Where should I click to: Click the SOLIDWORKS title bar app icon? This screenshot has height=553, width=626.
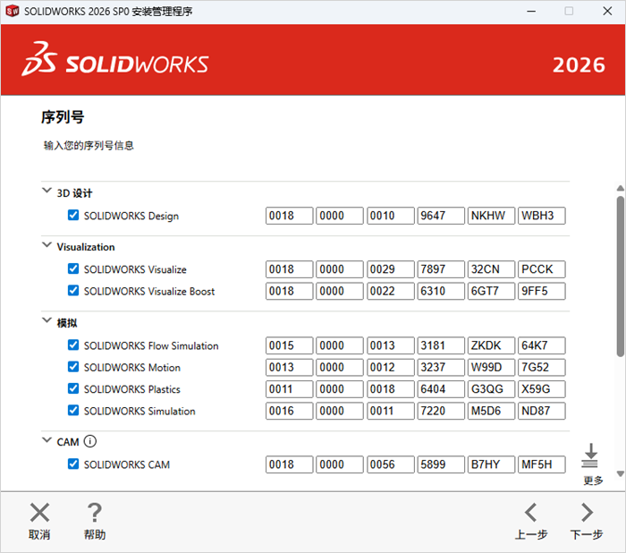click(13, 12)
